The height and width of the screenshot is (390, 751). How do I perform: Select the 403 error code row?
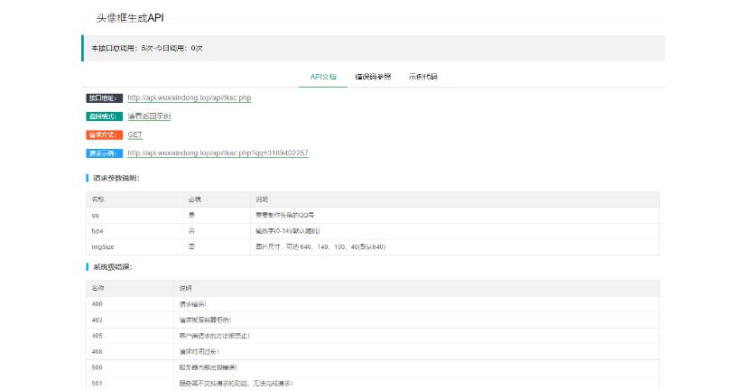(x=373, y=320)
